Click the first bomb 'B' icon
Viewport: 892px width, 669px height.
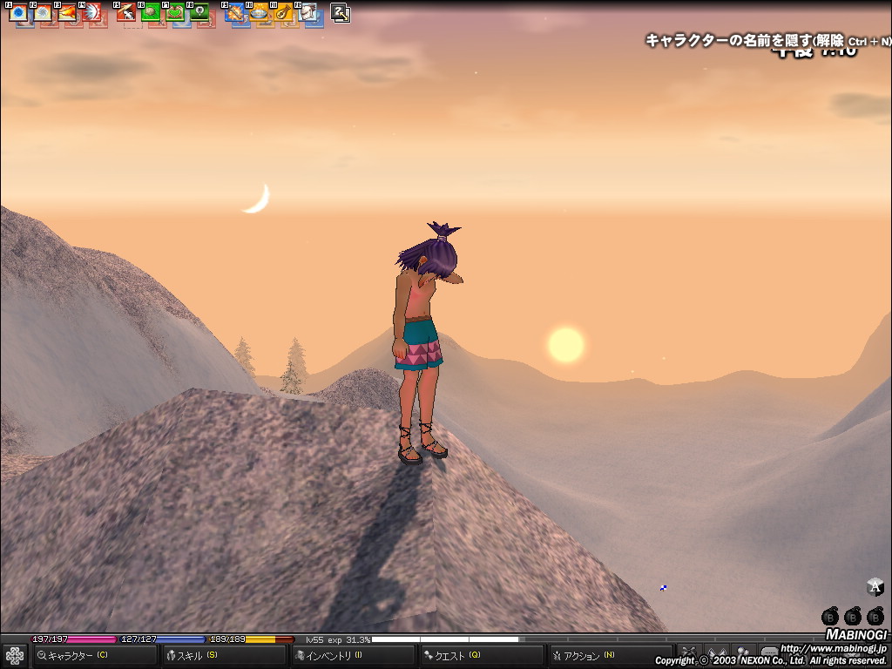[830, 616]
